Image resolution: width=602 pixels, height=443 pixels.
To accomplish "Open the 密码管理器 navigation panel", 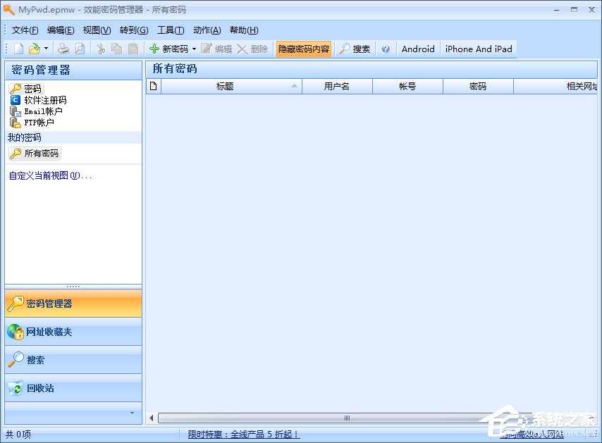I will pos(73,304).
